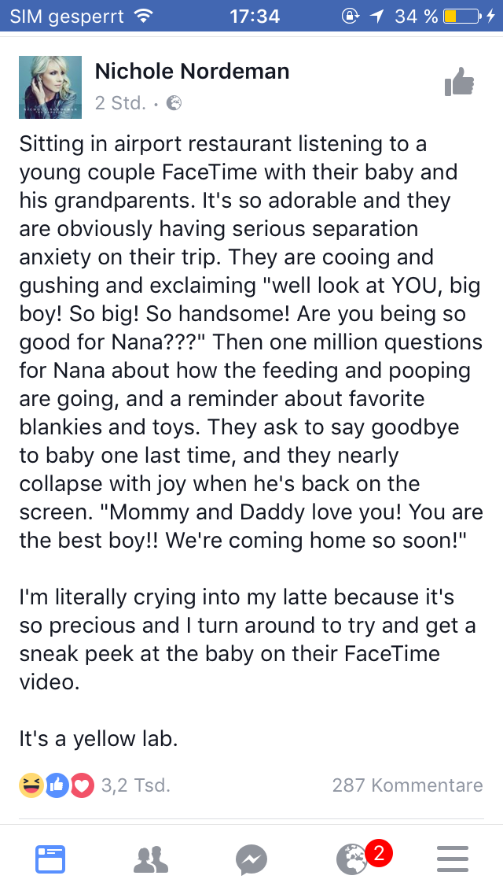Screen dimensions: 503x894
Task: Open the News Feed tab
Action: coord(50,859)
